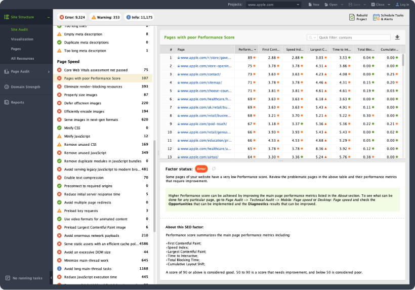Open Schedule Tasks & Alerts
The image size is (415, 290).
pos(388,17)
